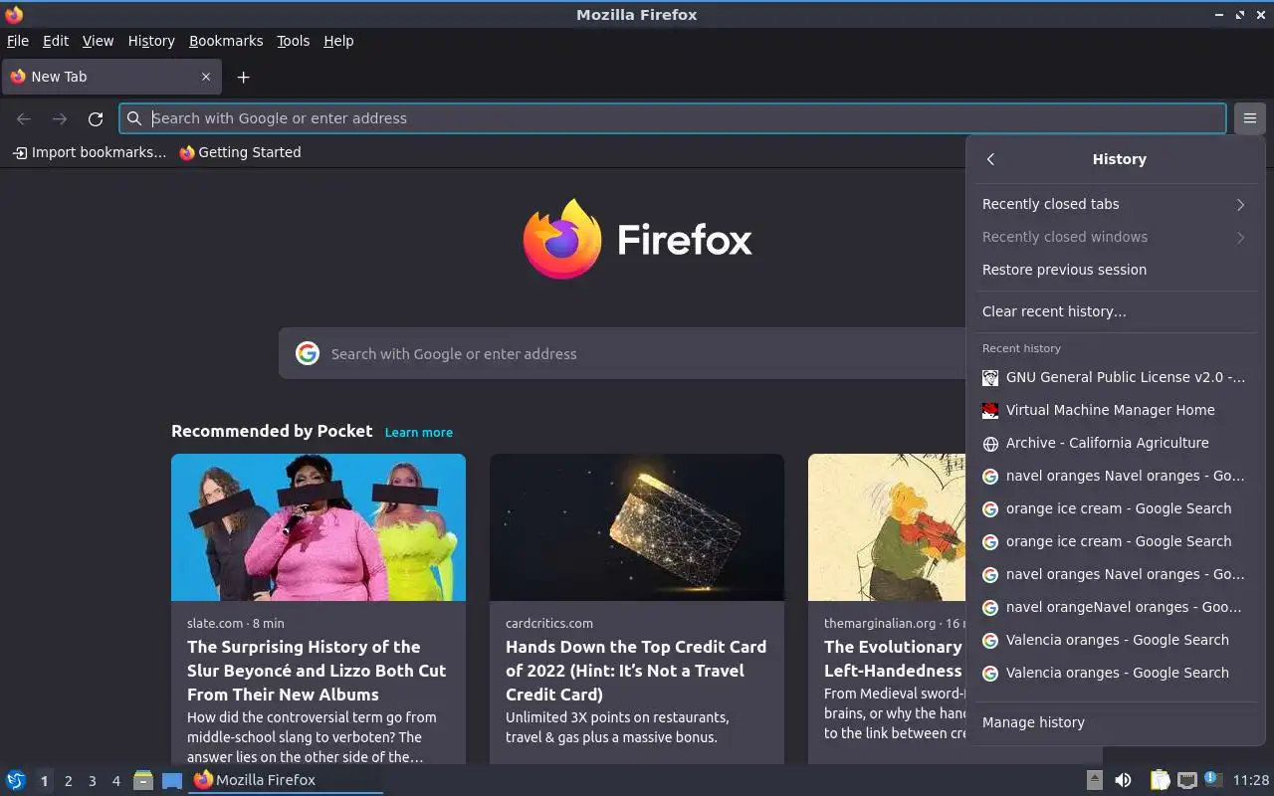Click the show desktop taskbar icon
The image size is (1274, 796).
click(x=172, y=780)
